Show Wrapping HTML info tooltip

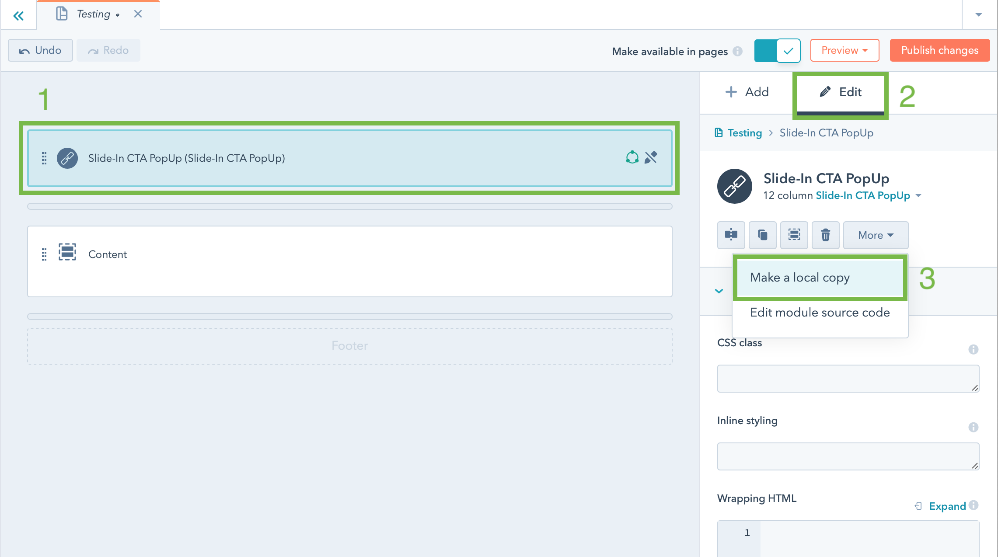tap(974, 505)
